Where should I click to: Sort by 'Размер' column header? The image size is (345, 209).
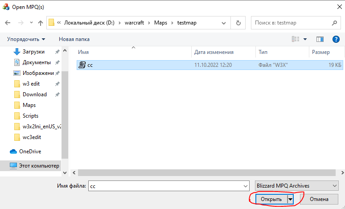pyautogui.click(x=321, y=52)
